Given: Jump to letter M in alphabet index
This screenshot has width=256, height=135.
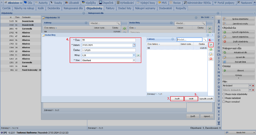Looking at the screenshot, I should pyautogui.click(x=219, y=72).
